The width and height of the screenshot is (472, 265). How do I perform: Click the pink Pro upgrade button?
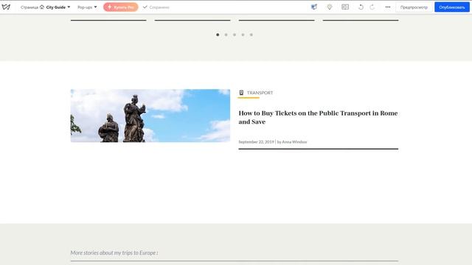coord(121,7)
